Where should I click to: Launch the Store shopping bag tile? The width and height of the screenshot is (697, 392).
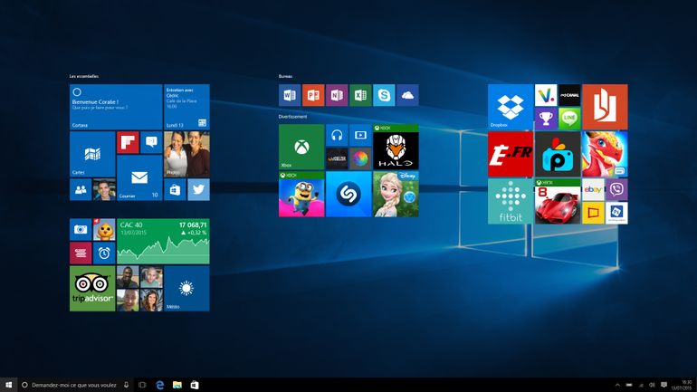[x=175, y=190]
